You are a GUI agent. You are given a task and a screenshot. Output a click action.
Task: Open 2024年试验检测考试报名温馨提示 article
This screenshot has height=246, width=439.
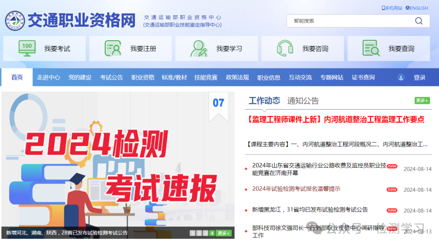296,189
